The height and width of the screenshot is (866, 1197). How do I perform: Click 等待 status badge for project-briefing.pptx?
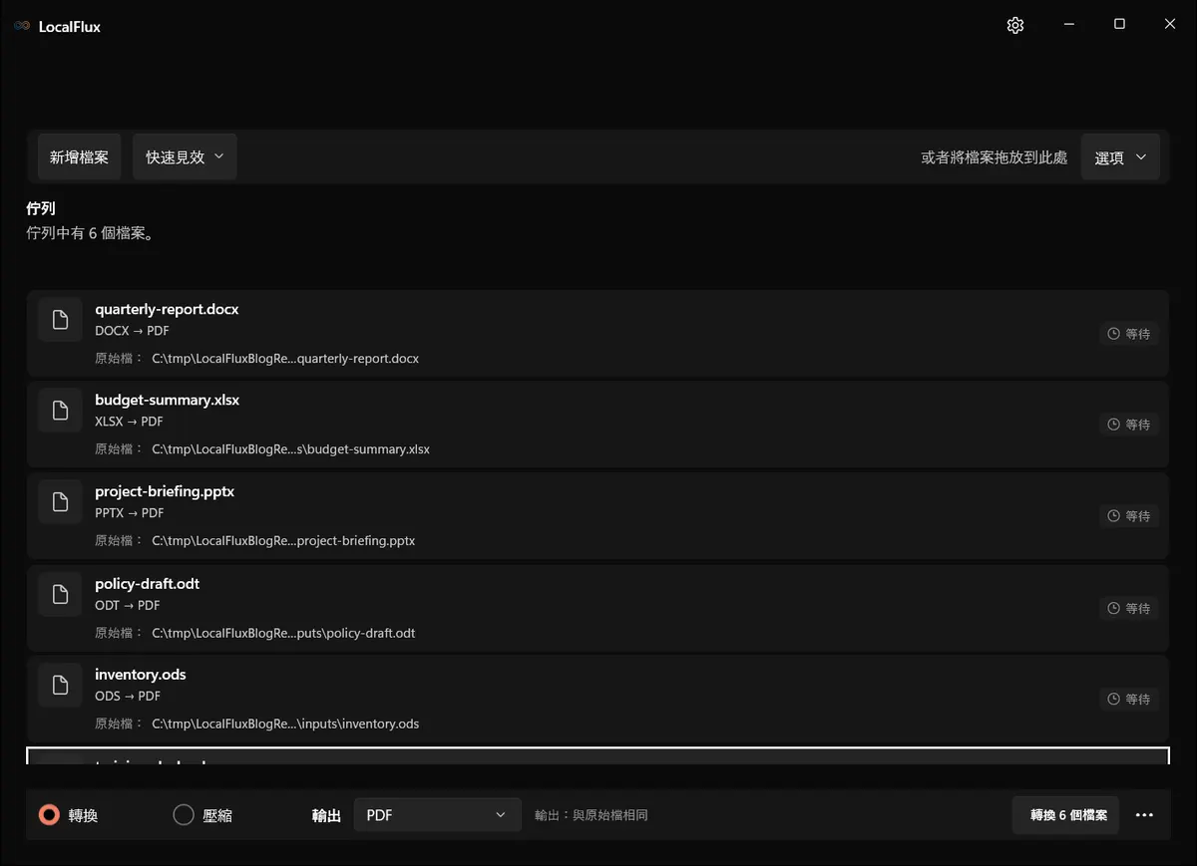point(1129,516)
